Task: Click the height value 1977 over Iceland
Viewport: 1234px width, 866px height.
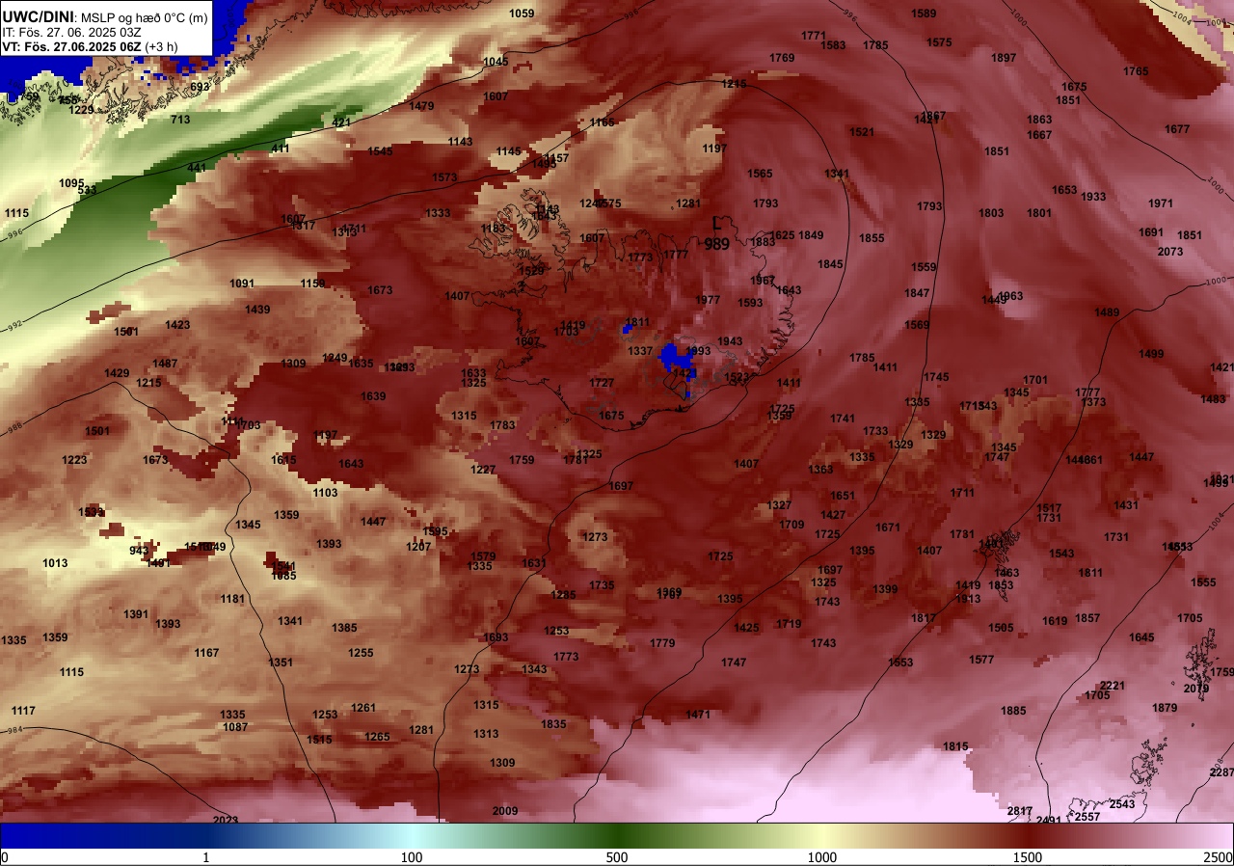Action: pyautogui.click(x=708, y=300)
